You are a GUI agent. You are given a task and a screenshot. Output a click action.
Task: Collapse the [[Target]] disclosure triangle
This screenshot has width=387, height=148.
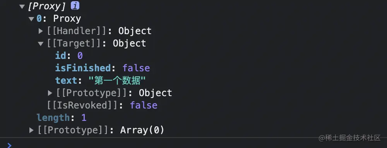coord(41,44)
